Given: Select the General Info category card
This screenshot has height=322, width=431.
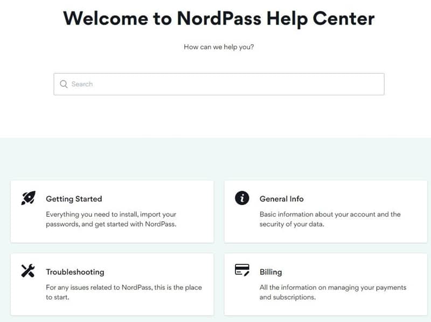Looking at the screenshot, I should [x=326, y=212].
